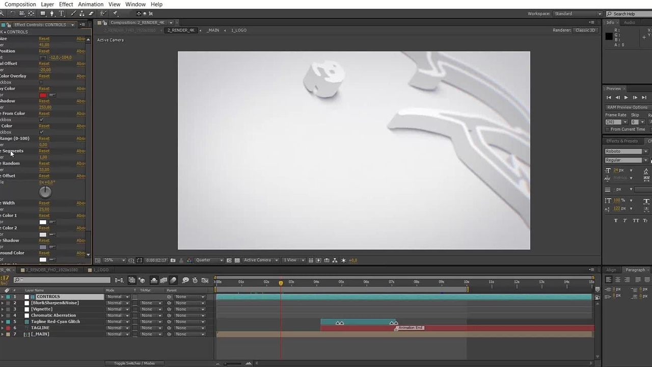Switch to the 2_RENDER_4K composition tab
652x367 pixels.
click(181, 30)
